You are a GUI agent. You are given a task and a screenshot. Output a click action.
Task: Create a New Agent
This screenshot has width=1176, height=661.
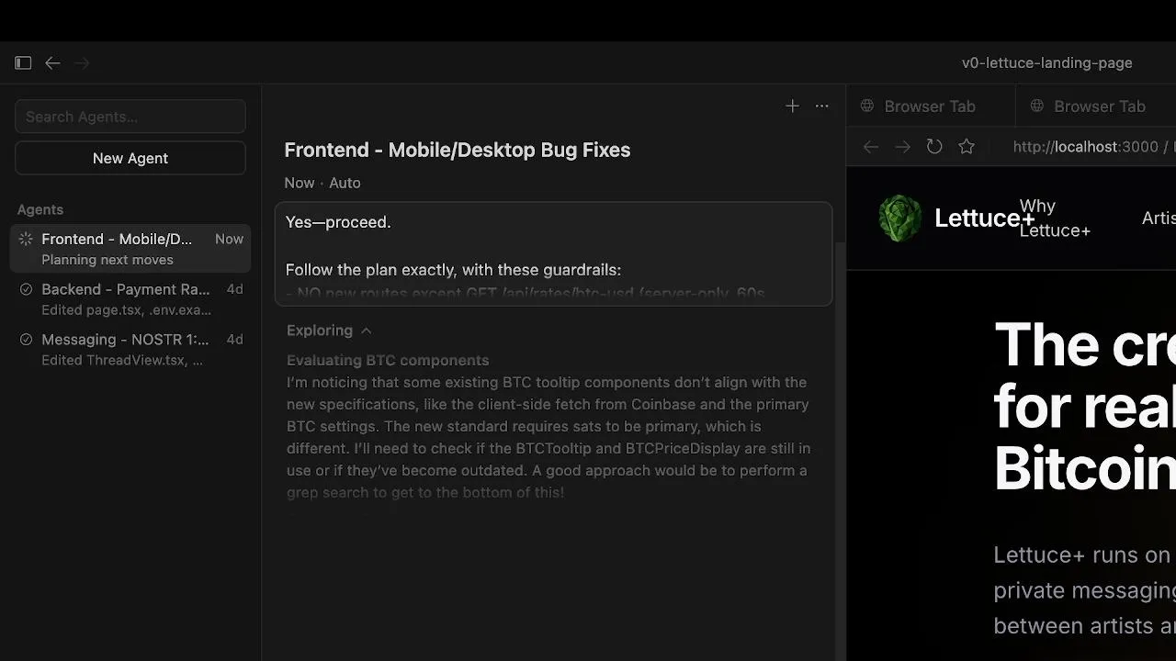[x=130, y=158]
